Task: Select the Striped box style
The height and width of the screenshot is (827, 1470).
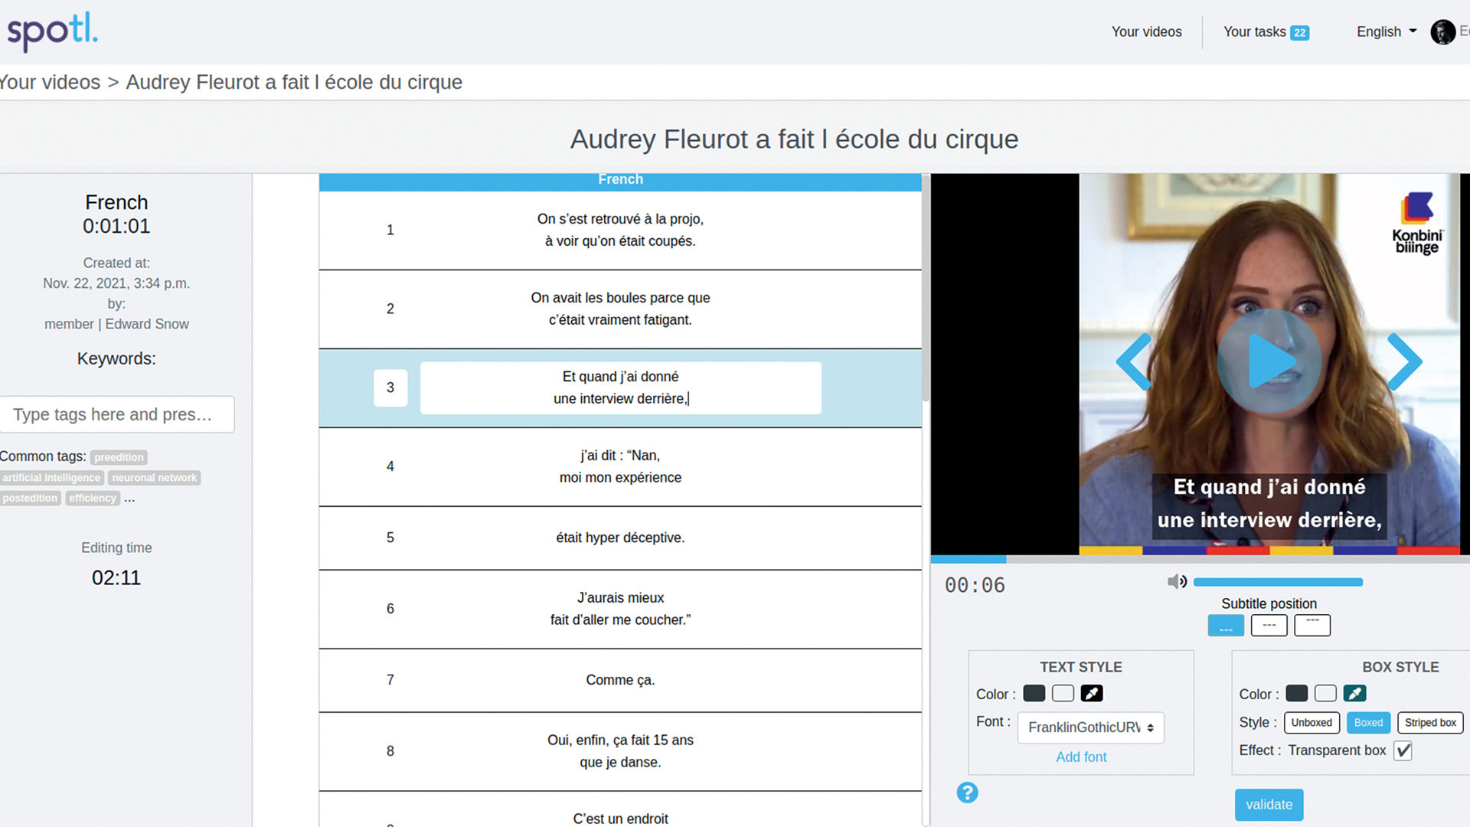Action: pyautogui.click(x=1429, y=722)
